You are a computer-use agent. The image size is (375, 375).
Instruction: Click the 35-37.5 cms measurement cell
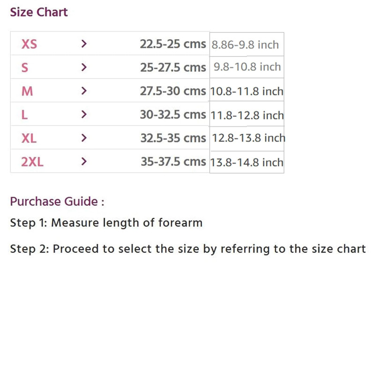(173, 162)
